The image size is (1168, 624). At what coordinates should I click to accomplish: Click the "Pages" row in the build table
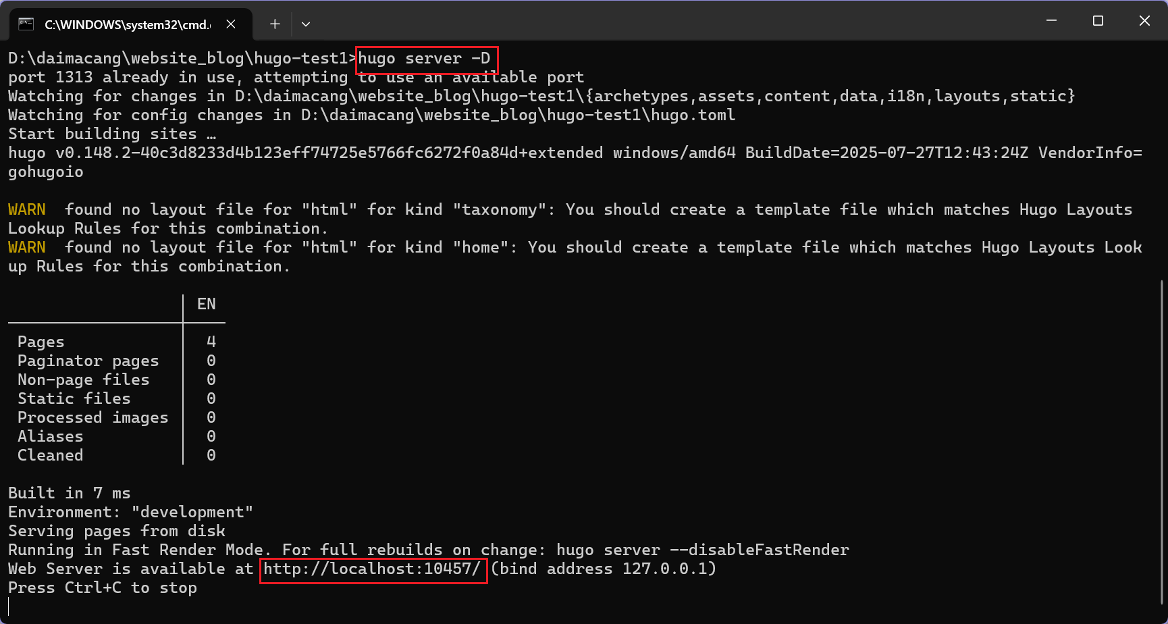tap(41, 342)
